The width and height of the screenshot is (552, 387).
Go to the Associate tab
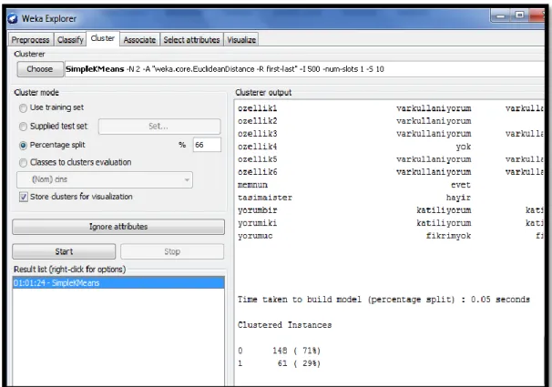[x=139, y=40]
